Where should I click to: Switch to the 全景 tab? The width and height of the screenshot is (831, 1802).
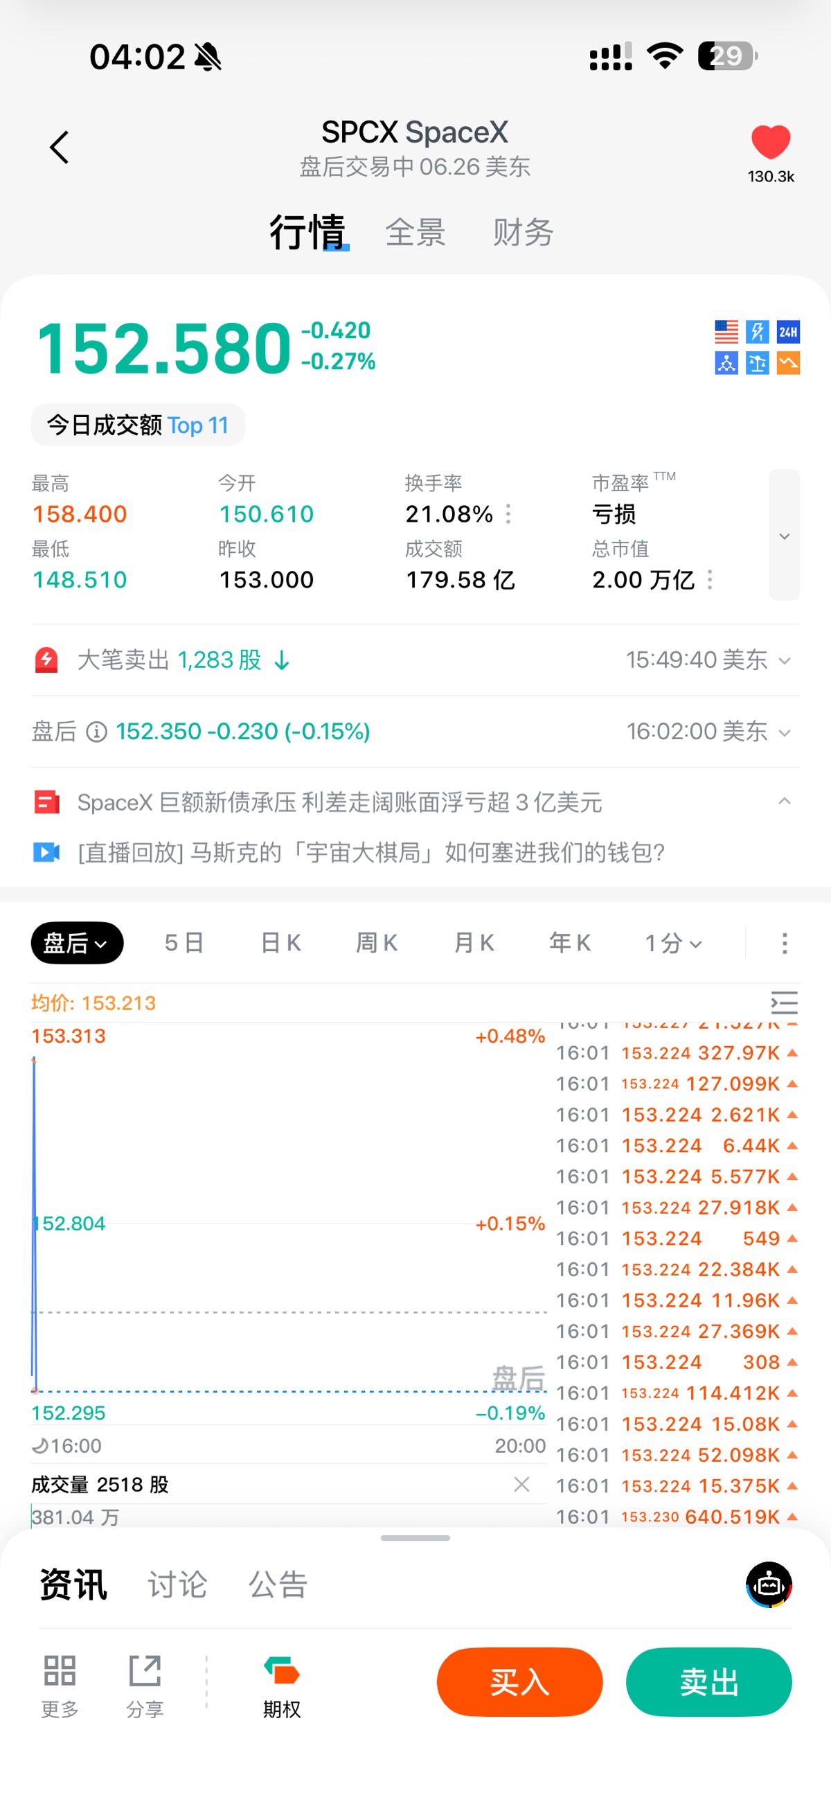tap(415, 232)
